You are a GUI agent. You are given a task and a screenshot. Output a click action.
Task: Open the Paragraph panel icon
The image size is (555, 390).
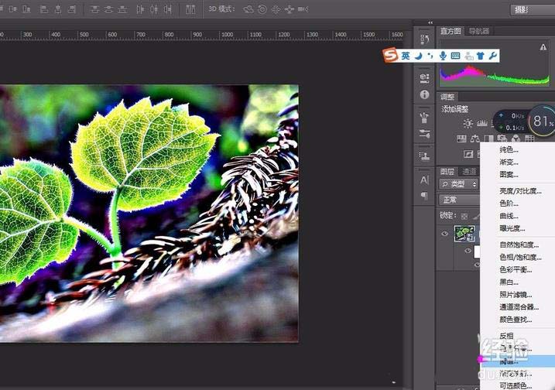click(424, 197)
